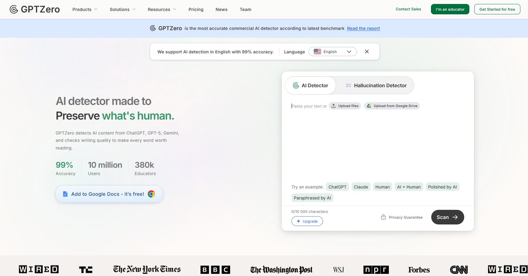Click the Google Drive icon upload option
The width and height of the screenshot is (528, 276).
[x=392, y=106]
